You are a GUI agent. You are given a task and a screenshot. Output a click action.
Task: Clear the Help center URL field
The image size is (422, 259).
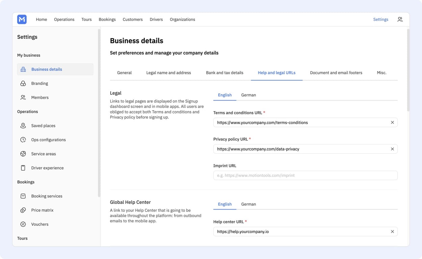392,232
